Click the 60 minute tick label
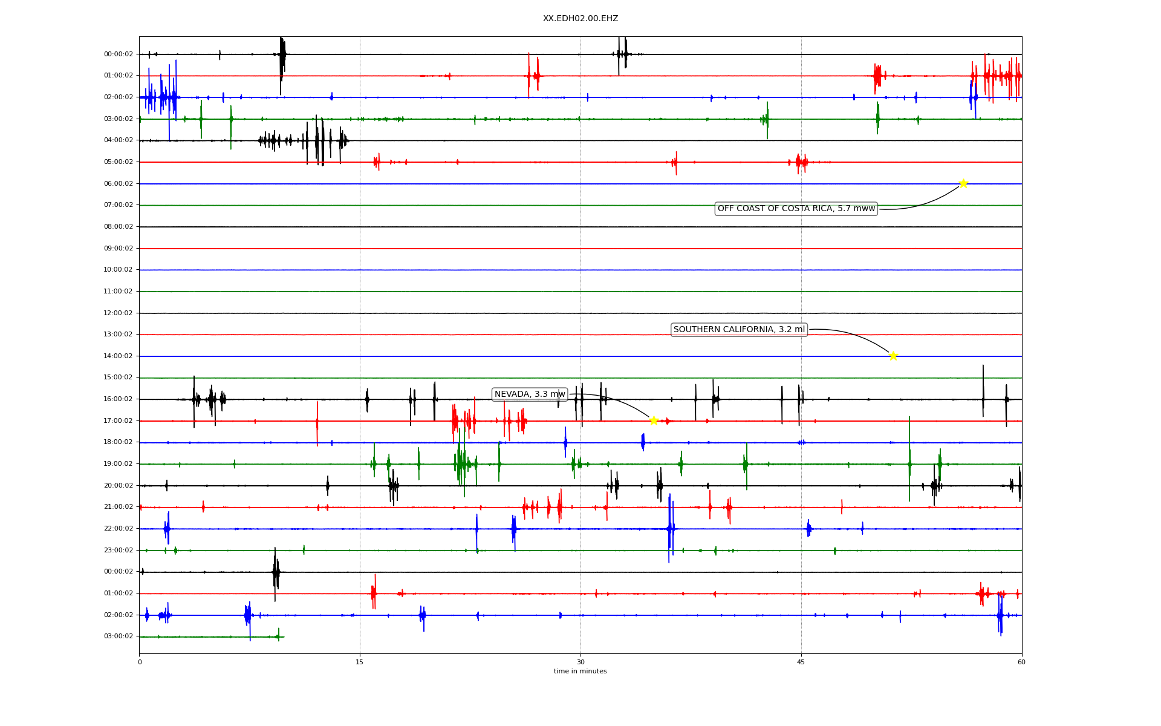The height and width of the screenshot is (726, 1161). click(1021, 662)
